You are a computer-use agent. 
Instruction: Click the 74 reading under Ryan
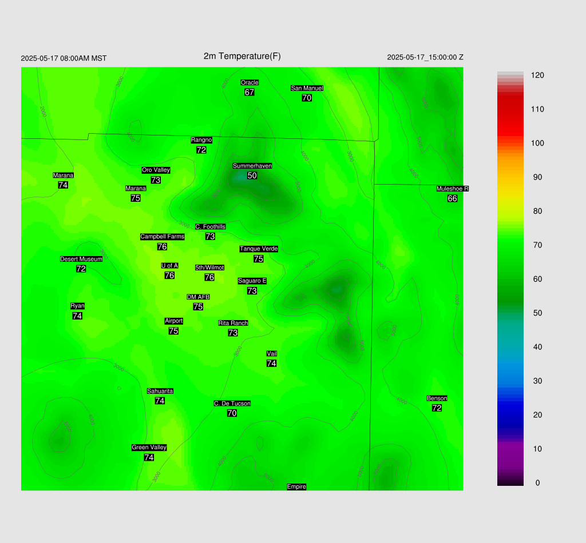(77, 316)
